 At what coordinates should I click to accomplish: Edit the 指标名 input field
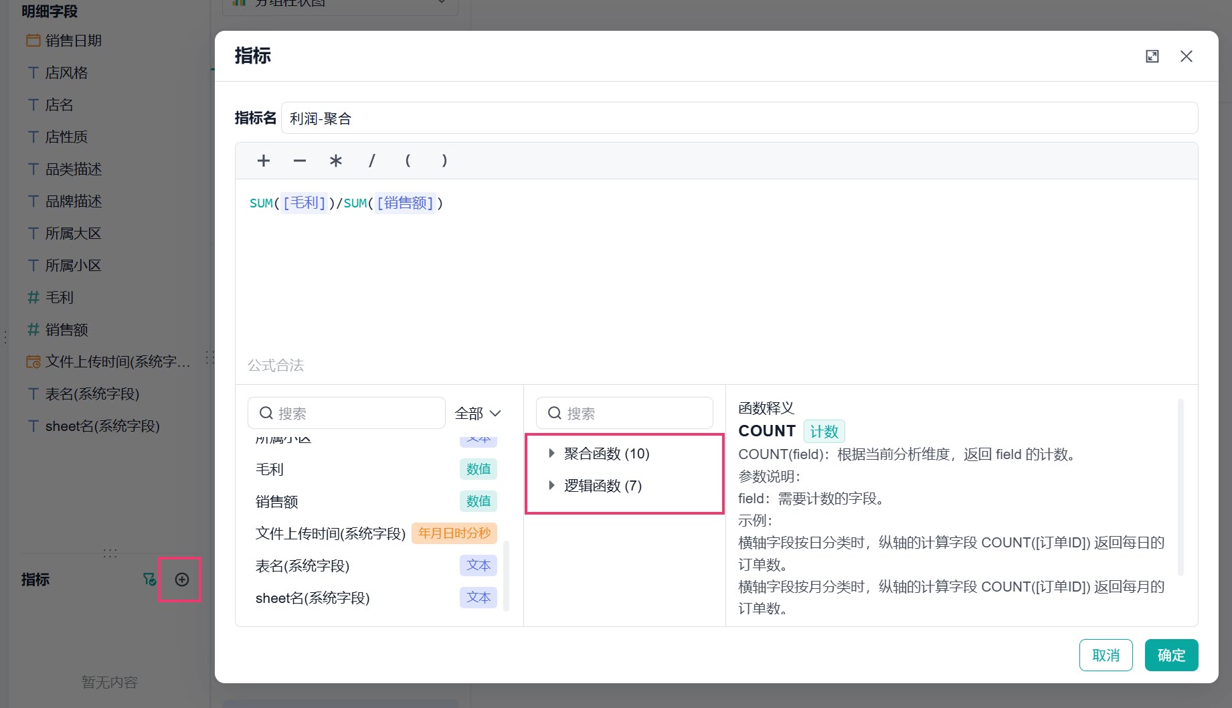click(739, 118)
